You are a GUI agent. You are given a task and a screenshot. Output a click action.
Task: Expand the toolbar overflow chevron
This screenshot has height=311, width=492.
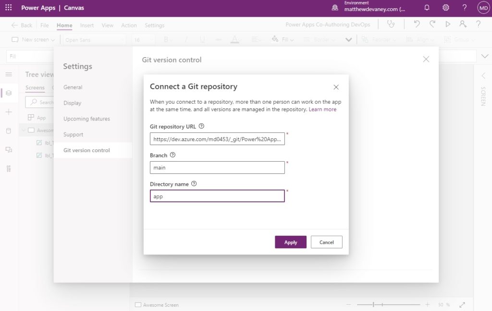click(x=348, y=40)
